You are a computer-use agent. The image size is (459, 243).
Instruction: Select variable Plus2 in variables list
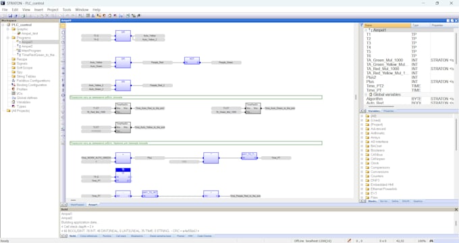[x=371, y=77]
